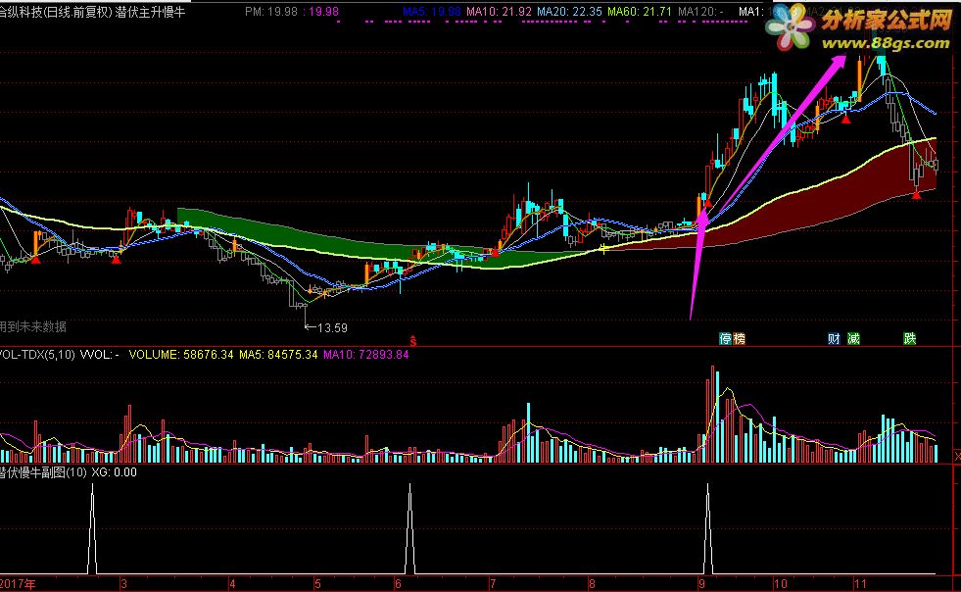The image size is (961, 592).
Task: Click the 潜伏主升慢牛 indicator name
Action: [150, 13]
